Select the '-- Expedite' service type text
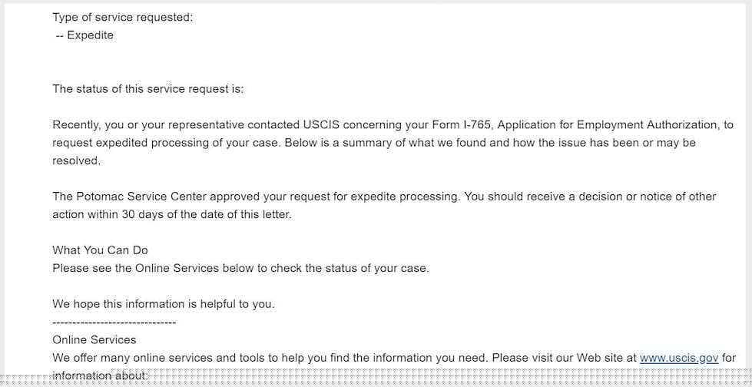 click(x=84, y=35)
